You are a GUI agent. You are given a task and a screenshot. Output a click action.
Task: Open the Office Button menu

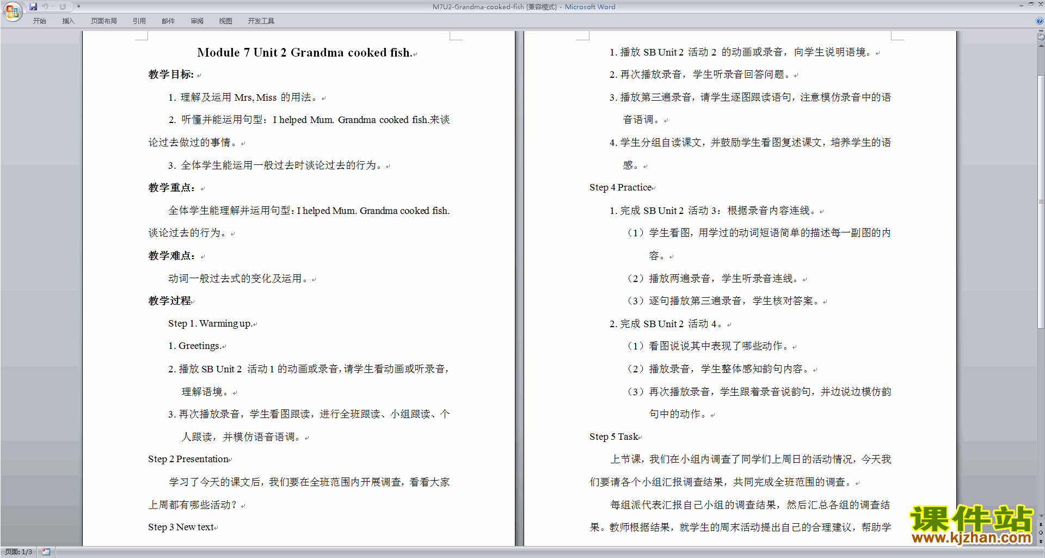pos(12,11)
